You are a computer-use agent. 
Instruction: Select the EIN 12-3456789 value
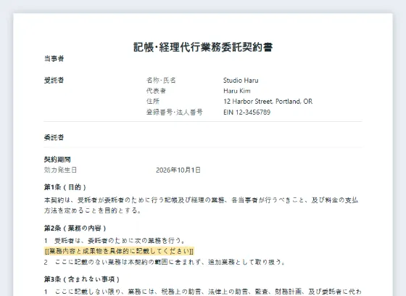click(x=246, y=112)
